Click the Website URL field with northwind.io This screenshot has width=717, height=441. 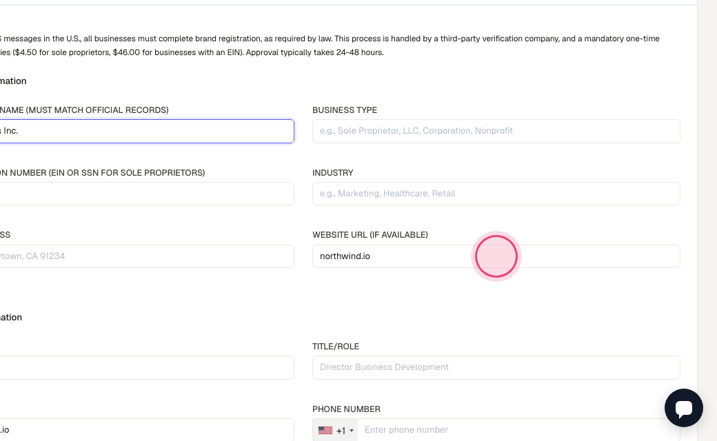pos(496,256)
